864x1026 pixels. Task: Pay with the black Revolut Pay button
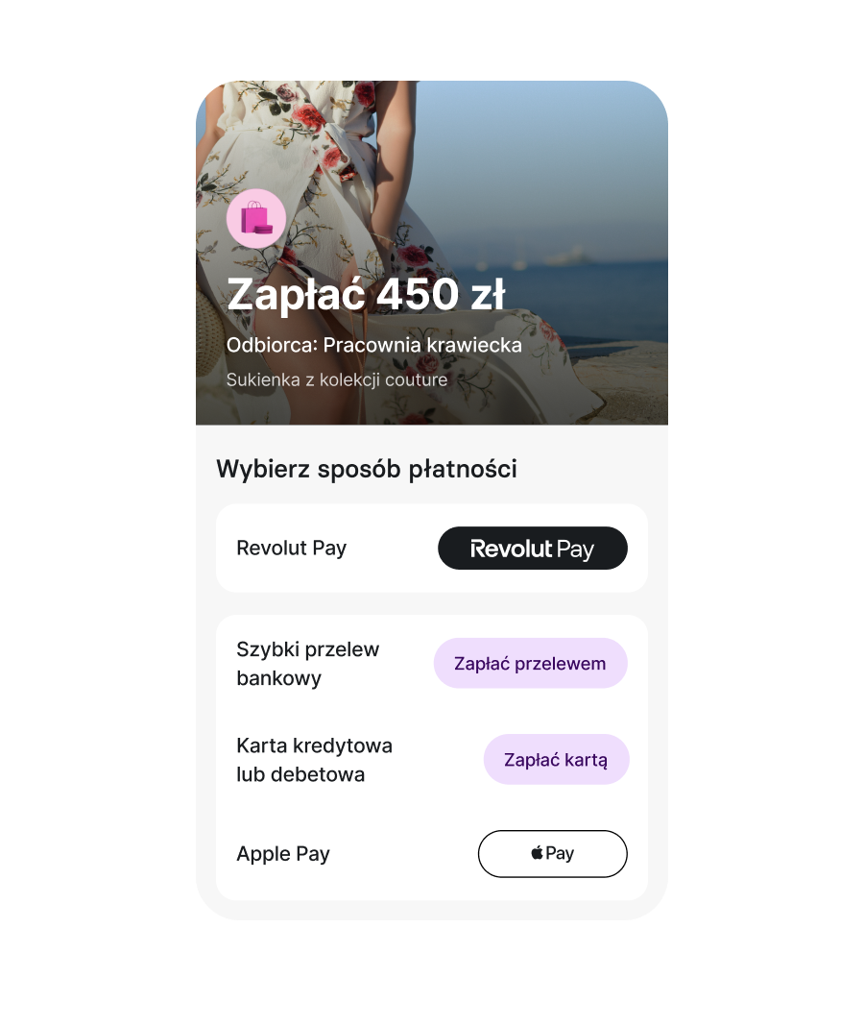tap(533, 549)
